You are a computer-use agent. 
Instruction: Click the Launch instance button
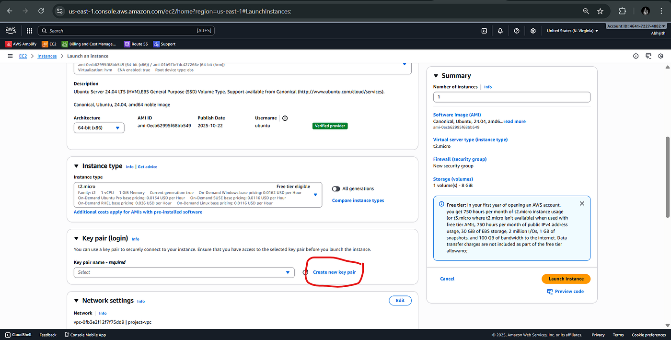[566, 279]
